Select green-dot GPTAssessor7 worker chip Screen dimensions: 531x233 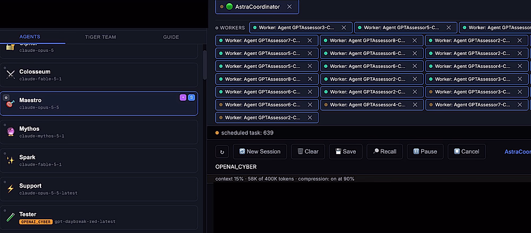[267, 41]
